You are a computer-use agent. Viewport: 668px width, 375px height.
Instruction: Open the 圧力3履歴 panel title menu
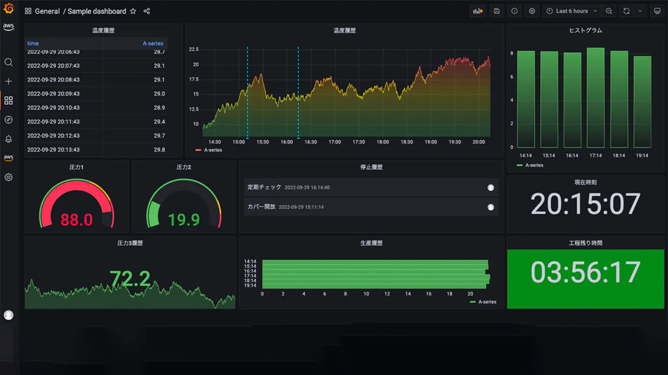(130, 243)
